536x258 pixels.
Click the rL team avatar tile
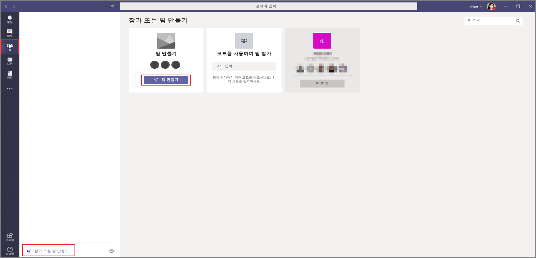[322, 41]
